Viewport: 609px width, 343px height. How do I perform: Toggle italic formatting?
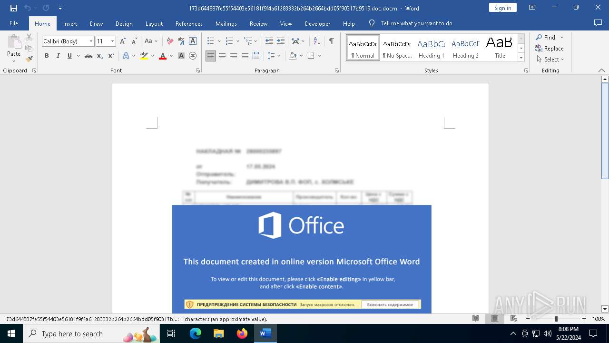point(58,56)
